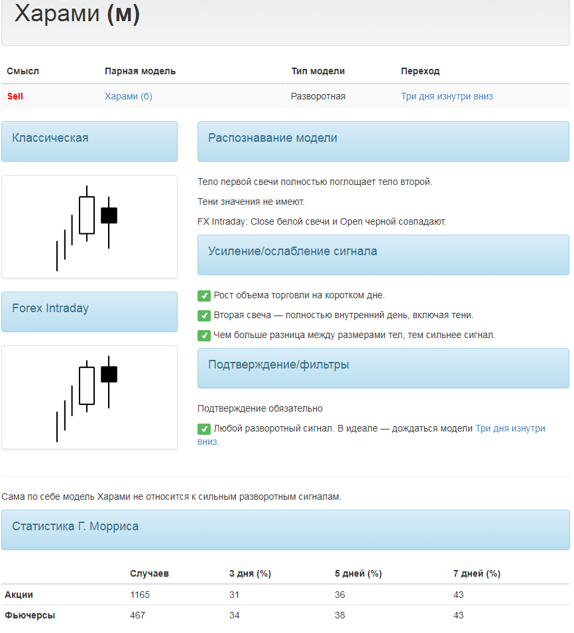Click the green checkmark beside Вторая свеча
The height and width of the screenshot is (633, 574).
tap(204, 316)
